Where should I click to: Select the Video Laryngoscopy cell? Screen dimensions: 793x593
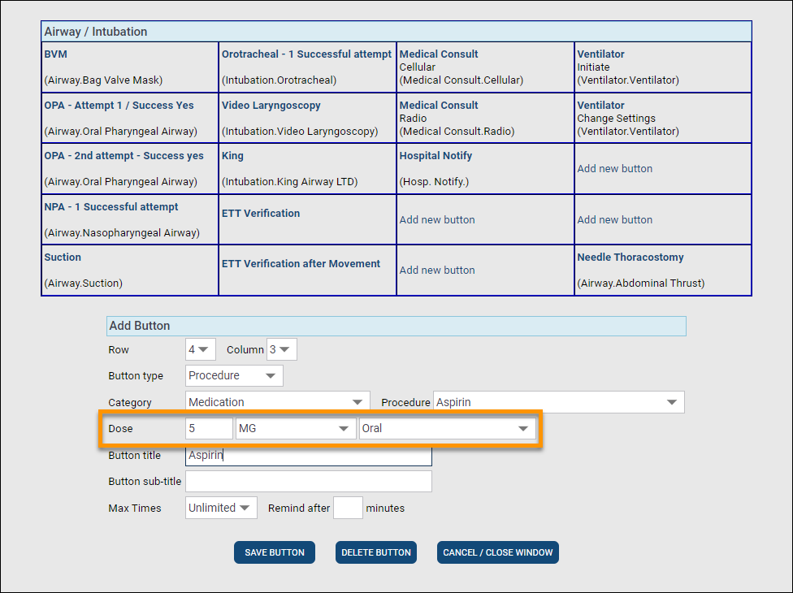[x=307, y=118]
